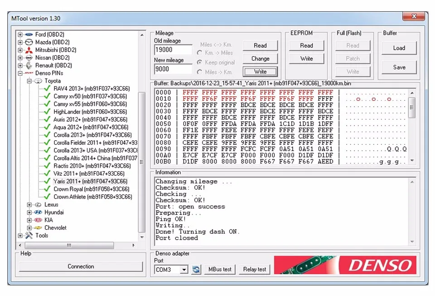435x296 pixels.
Task: Run the Relay test
Action: [254, 269]
